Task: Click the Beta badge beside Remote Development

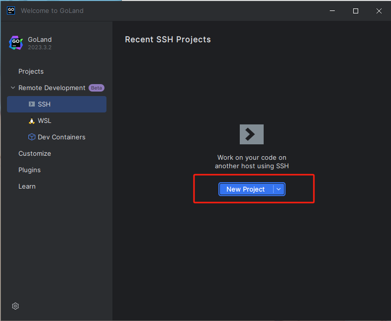Action: 97,88
